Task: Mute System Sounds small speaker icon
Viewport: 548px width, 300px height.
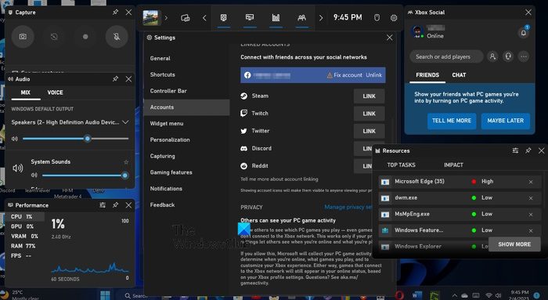Action: [x=34, y=175]
